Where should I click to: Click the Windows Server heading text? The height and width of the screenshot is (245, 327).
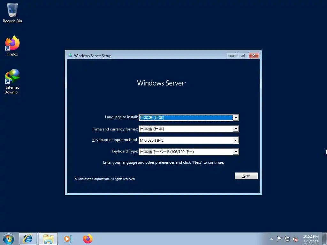[x=161, y=83]
